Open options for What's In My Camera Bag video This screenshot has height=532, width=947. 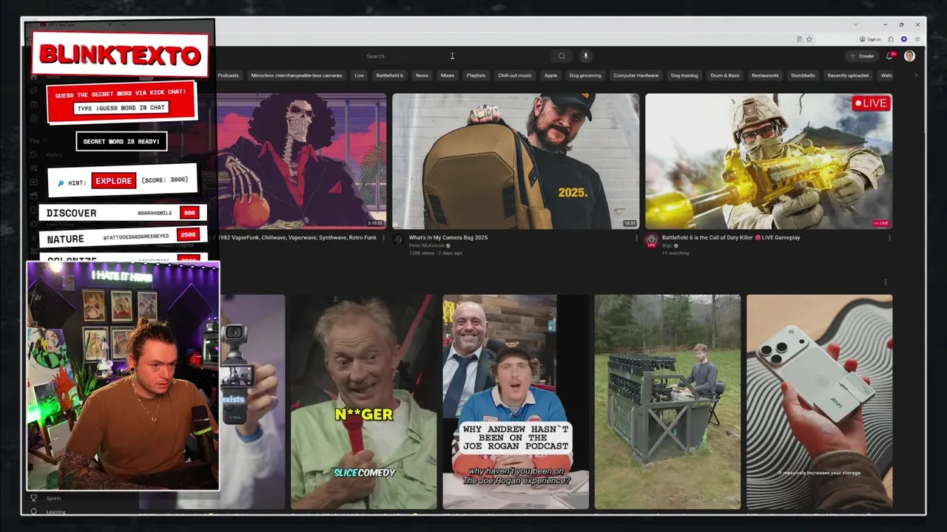tap(636, 238)
